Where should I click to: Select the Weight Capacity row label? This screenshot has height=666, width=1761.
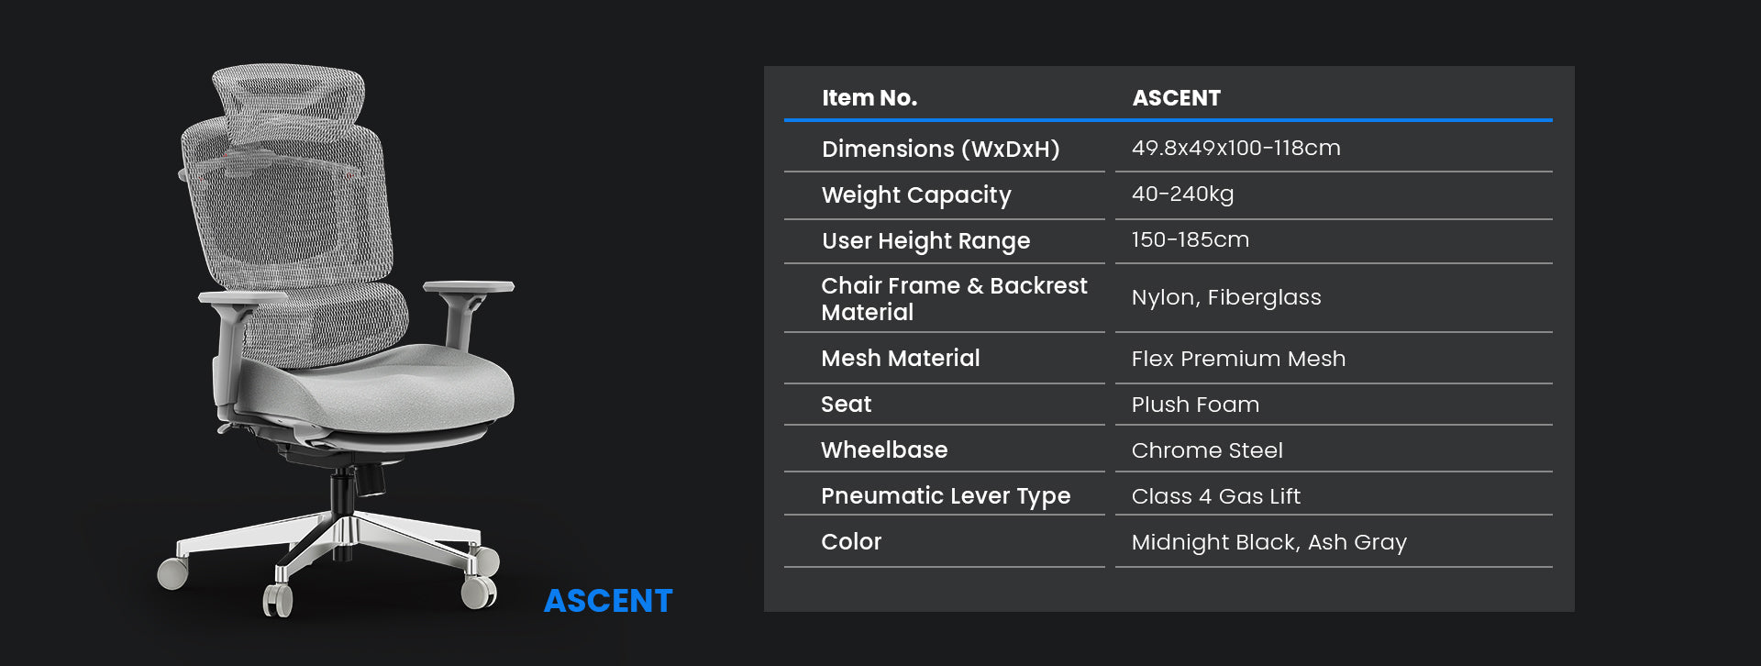[x=915, y=194]
